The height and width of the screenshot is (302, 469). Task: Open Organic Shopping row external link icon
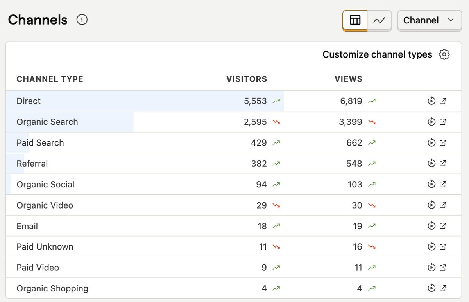click(443, 288)
